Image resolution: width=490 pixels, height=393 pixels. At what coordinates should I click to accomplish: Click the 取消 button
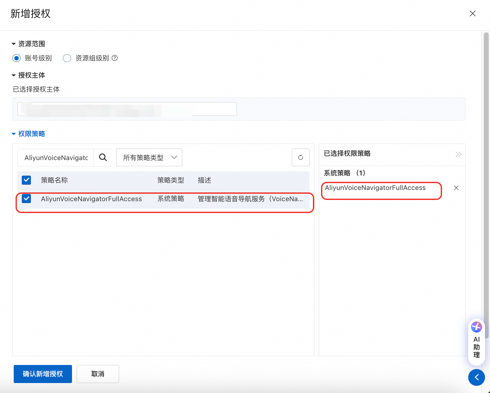(98, 374)
